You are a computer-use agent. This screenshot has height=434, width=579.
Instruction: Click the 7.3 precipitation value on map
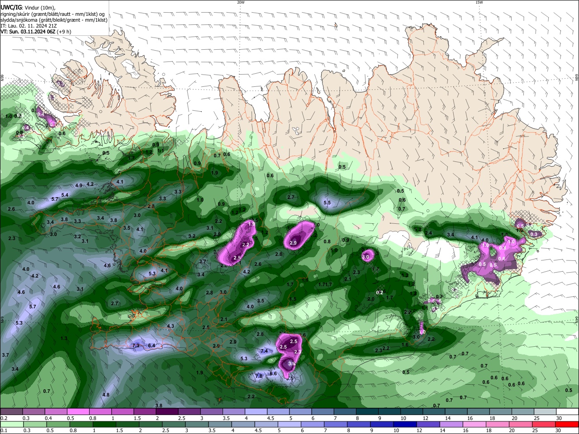point(136,345)
